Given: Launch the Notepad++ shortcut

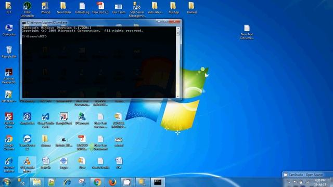Looking at the screenshot, I should pos(9,97).
